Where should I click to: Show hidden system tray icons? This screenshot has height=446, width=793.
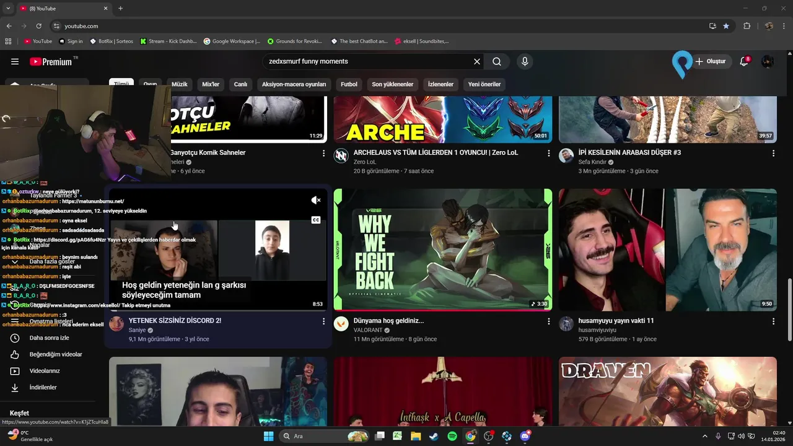[x=705, y=436]
